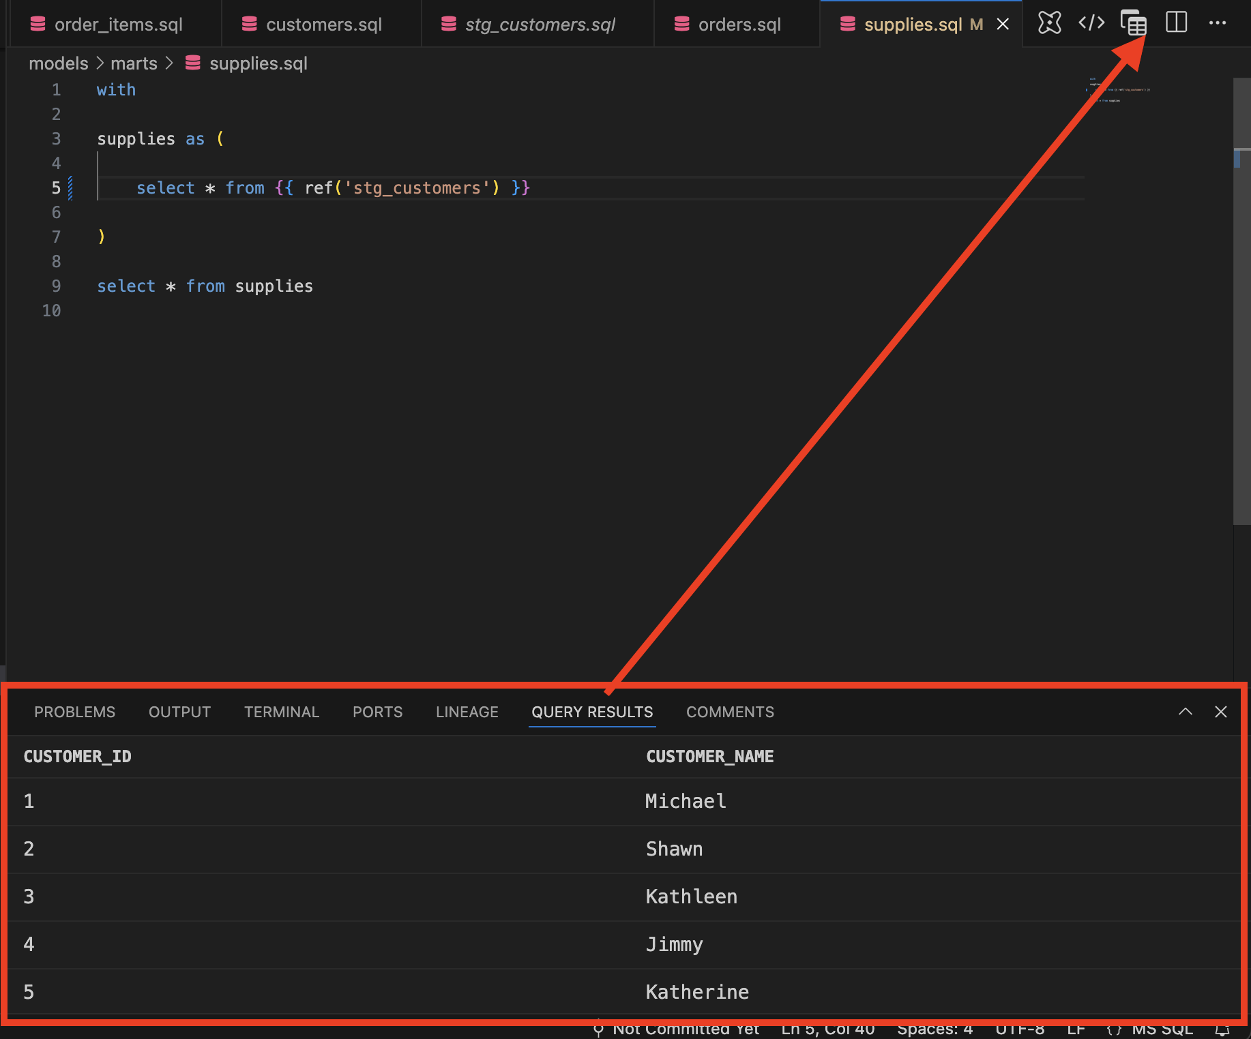The image size is (1251, 1039).
Task: Split the editor with the split icon
Action: click(x=1177, y=22)
